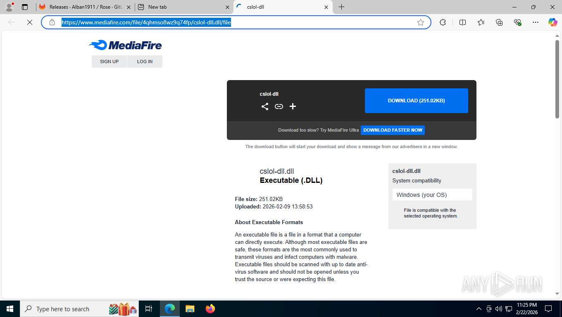
Task: Open the Windows (your OS) dropdown
Action: 432,195
